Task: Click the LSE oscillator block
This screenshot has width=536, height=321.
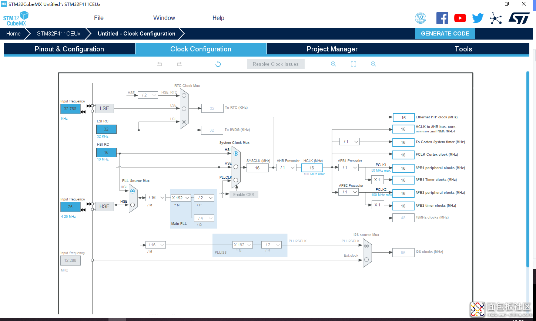Action: tap(105, 108)
